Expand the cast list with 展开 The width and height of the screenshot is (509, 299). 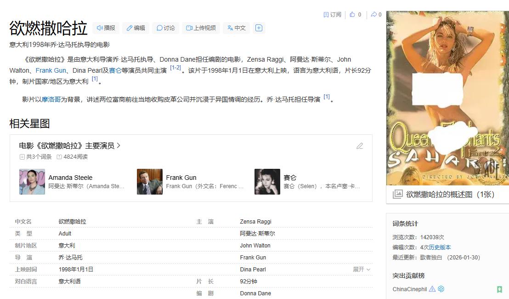361,270
